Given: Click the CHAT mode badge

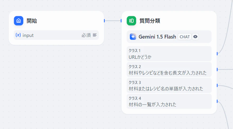Looking at the screenshot, I should (x=184, y=37).
